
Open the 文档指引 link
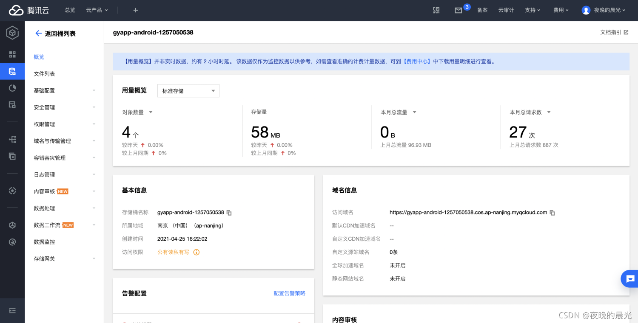611,32
